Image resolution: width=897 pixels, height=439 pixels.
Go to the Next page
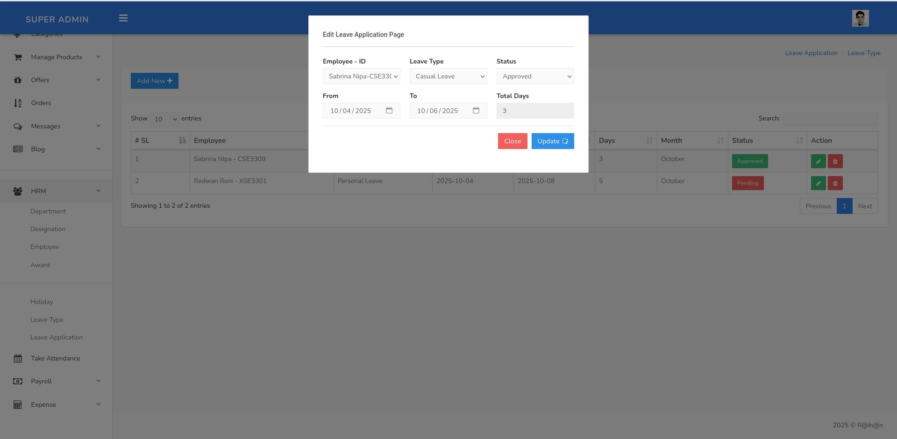click(x=865, y=206)
